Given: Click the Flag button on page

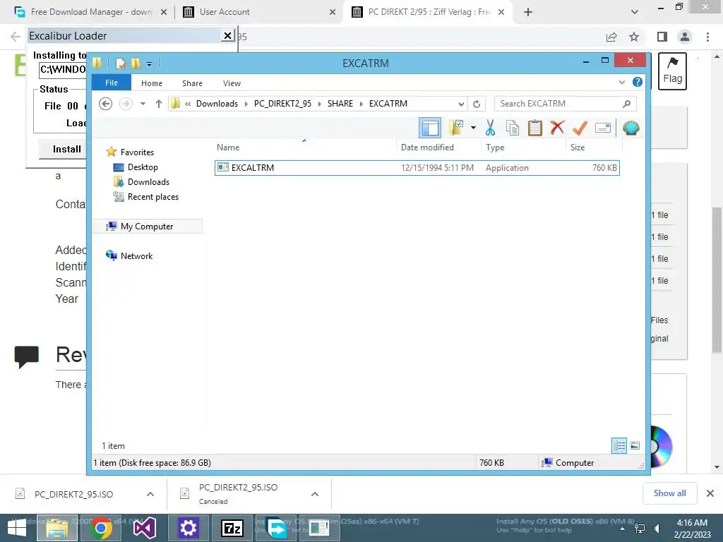Looking at the screenshot, I should tap(672, 71).
